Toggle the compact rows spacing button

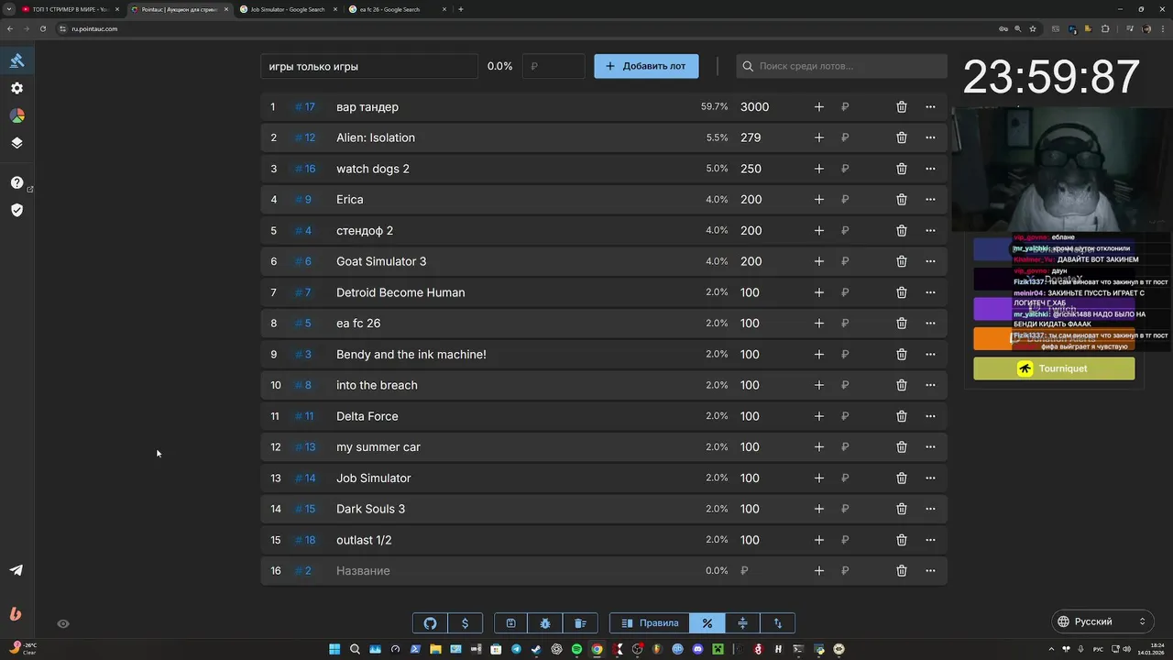[x=742, y=623]
